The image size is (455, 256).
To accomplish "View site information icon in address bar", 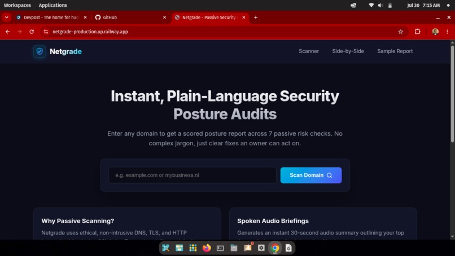I will 46,32.
